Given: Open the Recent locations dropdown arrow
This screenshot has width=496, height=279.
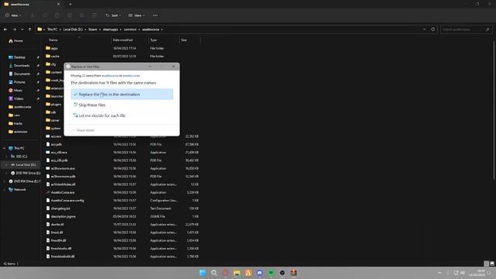Looking at the screenshot, I should (x=22, y=29).
